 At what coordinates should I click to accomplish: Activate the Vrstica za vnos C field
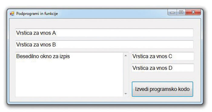coord(163,56)
